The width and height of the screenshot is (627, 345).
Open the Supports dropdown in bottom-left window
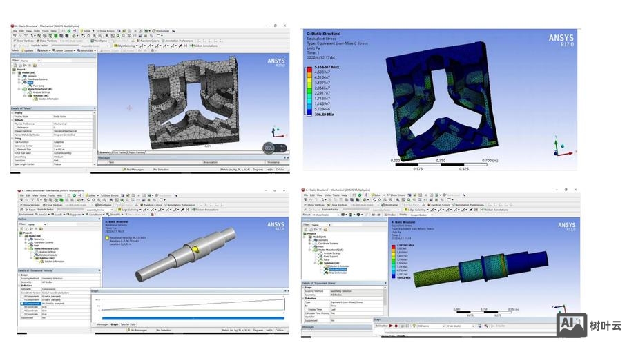[75, 214]
